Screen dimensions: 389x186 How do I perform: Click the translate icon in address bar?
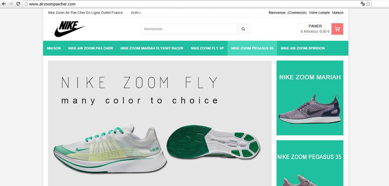[x=362, y=4]
